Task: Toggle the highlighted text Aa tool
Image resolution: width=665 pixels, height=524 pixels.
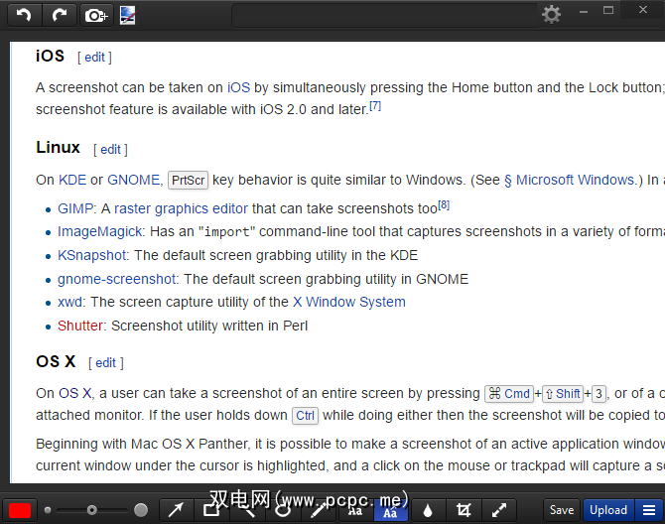Action: (x=391, y=511)
